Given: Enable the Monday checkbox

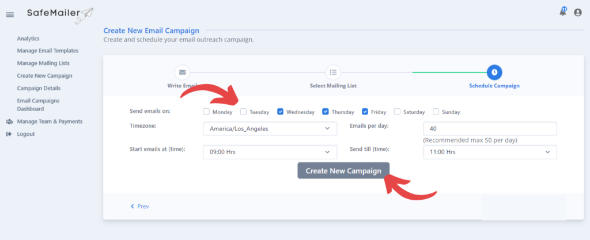Looking at the screenshot, I should click(x=206, y=112).
